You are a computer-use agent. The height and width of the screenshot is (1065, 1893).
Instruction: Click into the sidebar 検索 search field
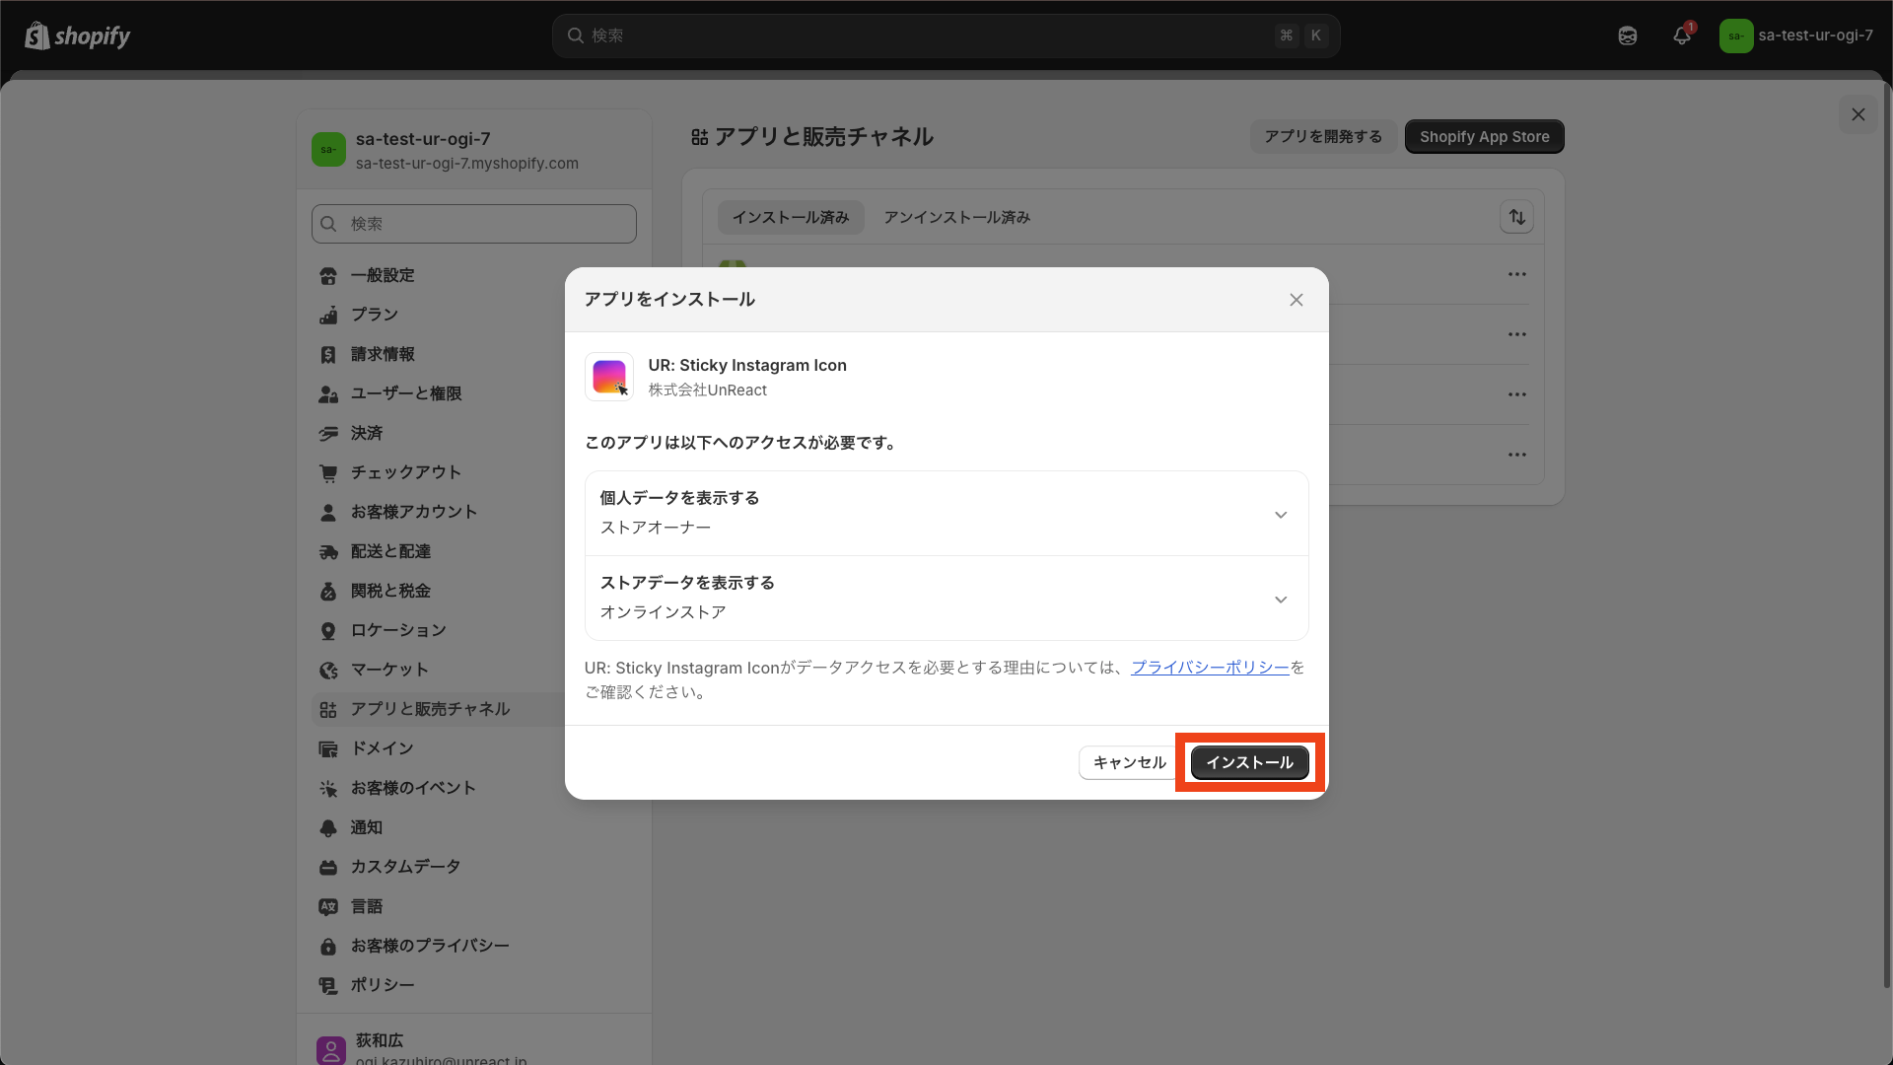(473, 224)
